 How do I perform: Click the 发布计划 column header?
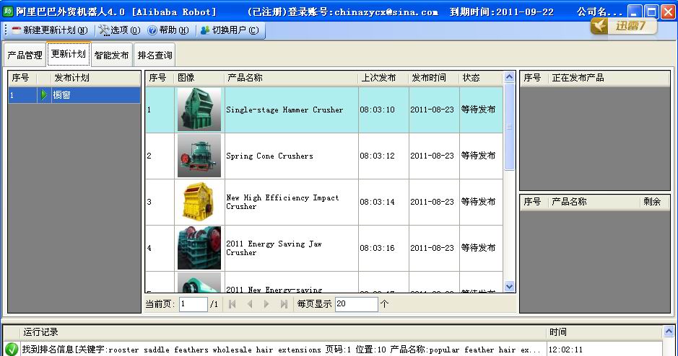point(95,78)
